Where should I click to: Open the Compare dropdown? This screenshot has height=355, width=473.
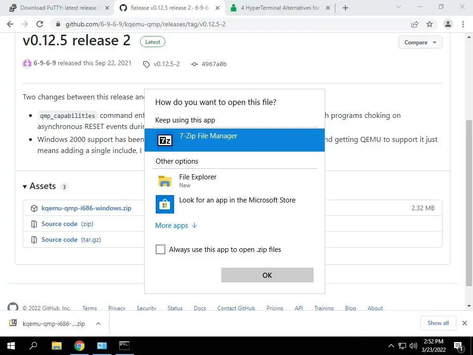pyautogui.click(x=420, y=42)
